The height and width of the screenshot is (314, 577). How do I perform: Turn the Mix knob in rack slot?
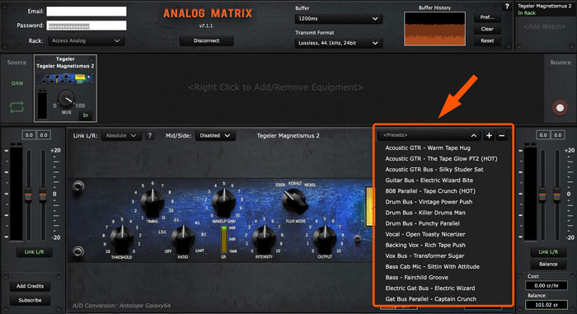pyautogui.click(x=66, y=99)
